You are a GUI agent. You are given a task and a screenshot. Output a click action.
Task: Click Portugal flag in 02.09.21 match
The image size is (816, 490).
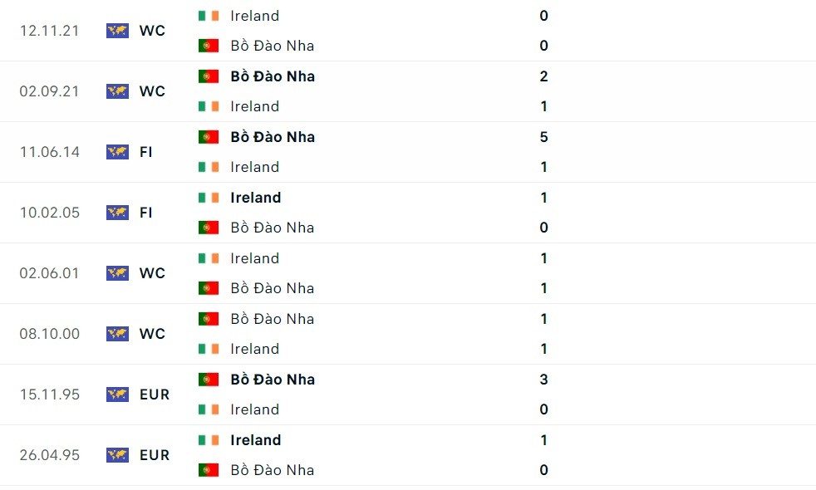click(x=208, y=76)
